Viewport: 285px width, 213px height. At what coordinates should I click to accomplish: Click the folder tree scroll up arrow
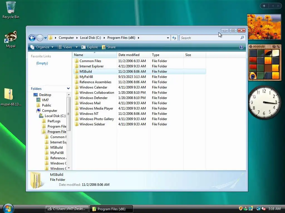tap(69, 95)
